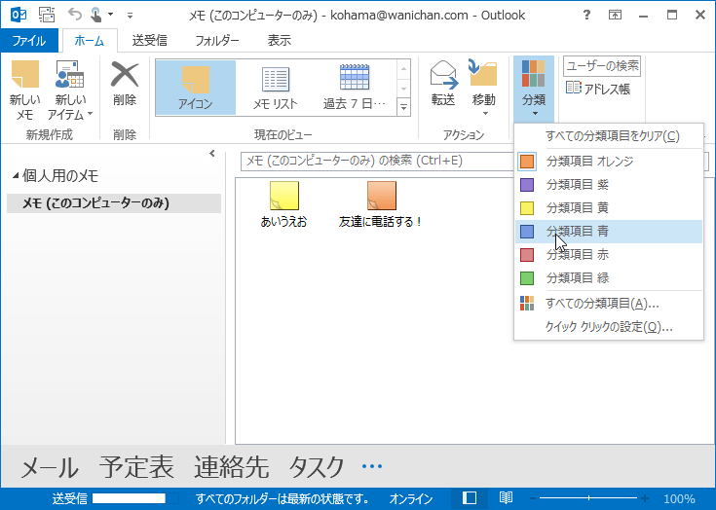
Task: Click the zoom slider handle
Action: coord(588,498)
